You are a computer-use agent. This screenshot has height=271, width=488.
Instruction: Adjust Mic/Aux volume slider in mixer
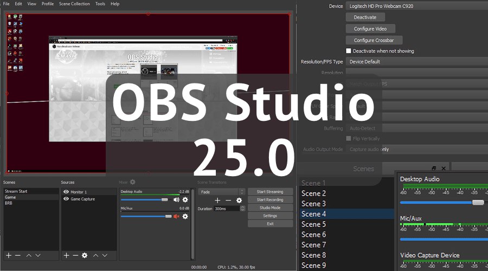click(x=169, y=216)
